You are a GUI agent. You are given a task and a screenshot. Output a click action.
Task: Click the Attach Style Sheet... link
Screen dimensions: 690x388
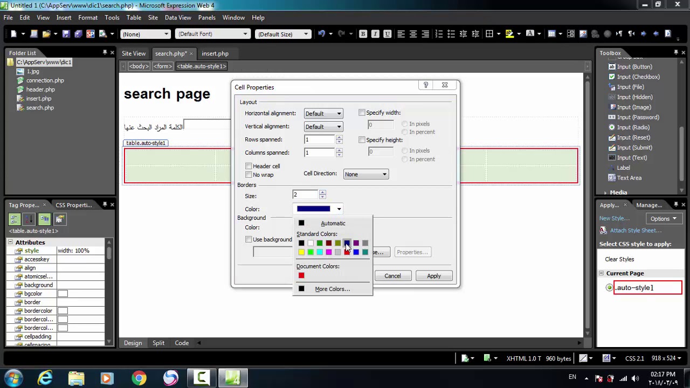pyautogui.click(x=636, y=230)
